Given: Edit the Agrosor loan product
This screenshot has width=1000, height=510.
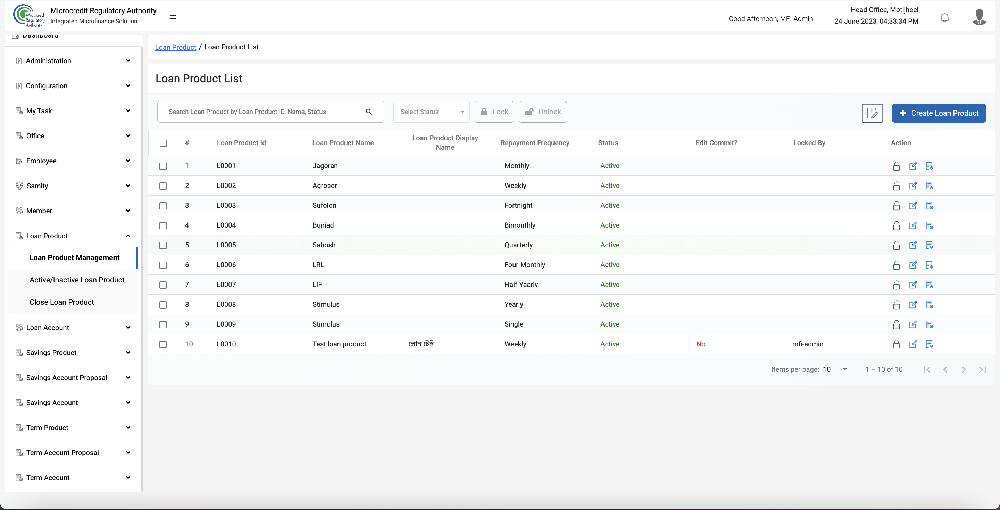Looking at the screenshot, I should [x=912, y=186].
